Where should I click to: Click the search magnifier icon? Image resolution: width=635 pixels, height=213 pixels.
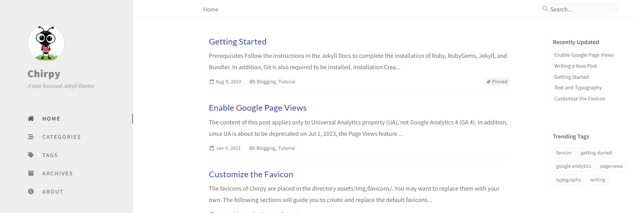click(x=545, y=9)
